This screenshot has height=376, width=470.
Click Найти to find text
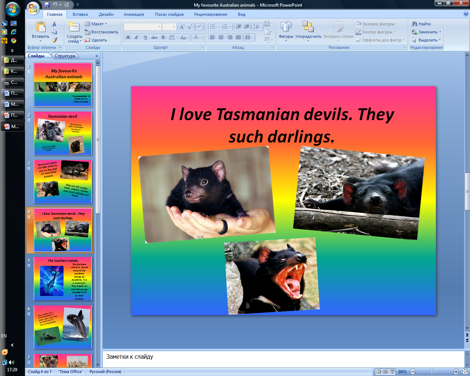point(421,24)
